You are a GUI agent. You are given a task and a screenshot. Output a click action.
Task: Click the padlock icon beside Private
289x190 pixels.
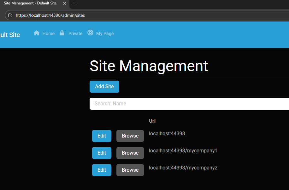coord(62,33)
